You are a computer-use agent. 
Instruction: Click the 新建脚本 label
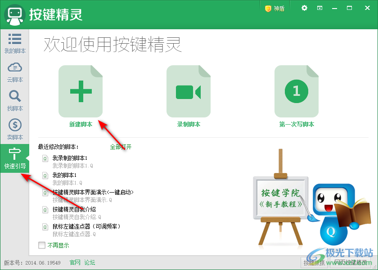click(x=81, y=124)
